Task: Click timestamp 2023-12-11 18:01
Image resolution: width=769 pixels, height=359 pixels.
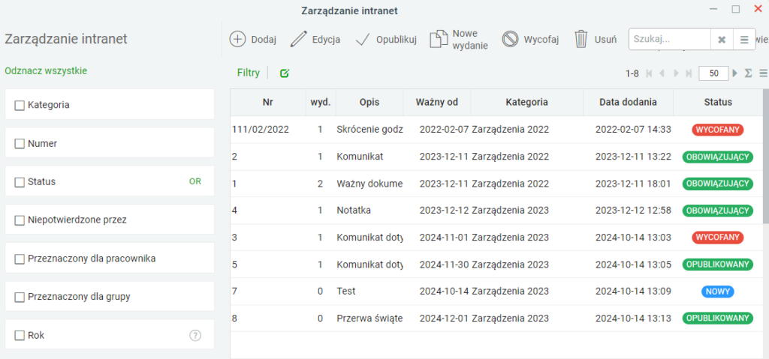Action: tap(633, 184)
